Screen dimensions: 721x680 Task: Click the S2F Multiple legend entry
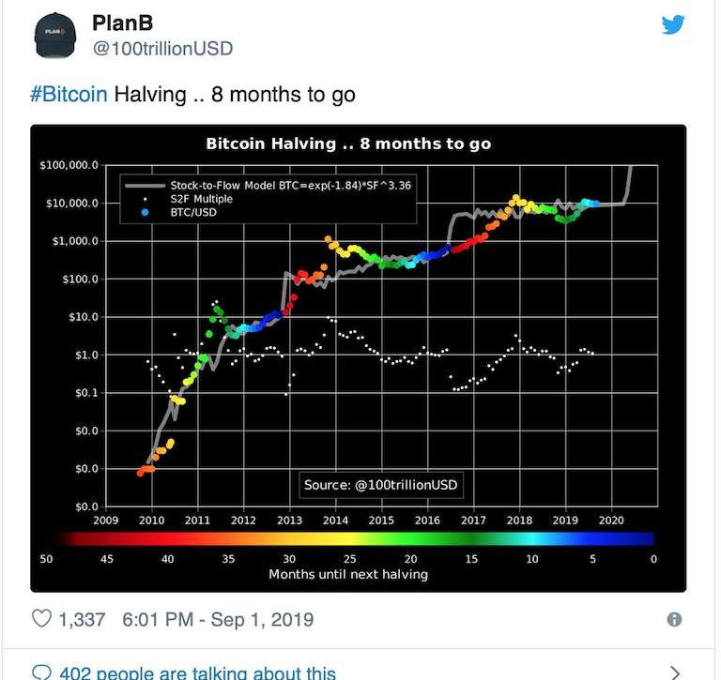(202, 199)
